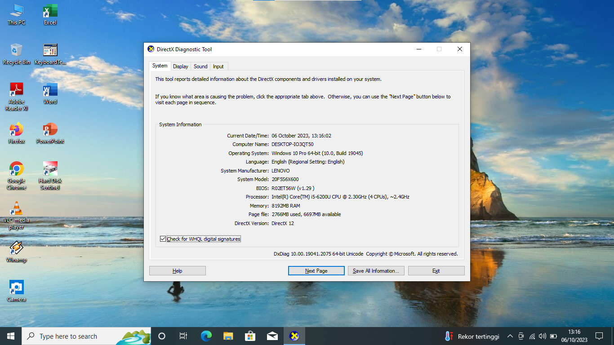Viewport: 614px width, 345px height.
Task: Click the Adobe Reader XI desktop icon
Action: point(17,91)
